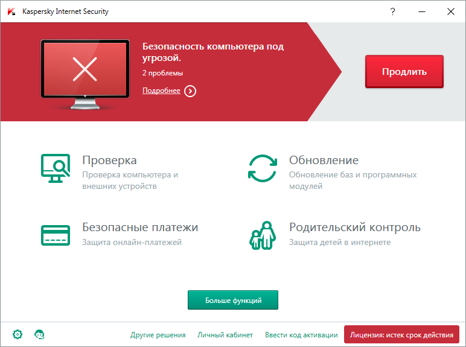The width and height of the screenshot is (466, 347).
Task: Close the Kaspersky Internet Security window
Action: click(450, 11)
